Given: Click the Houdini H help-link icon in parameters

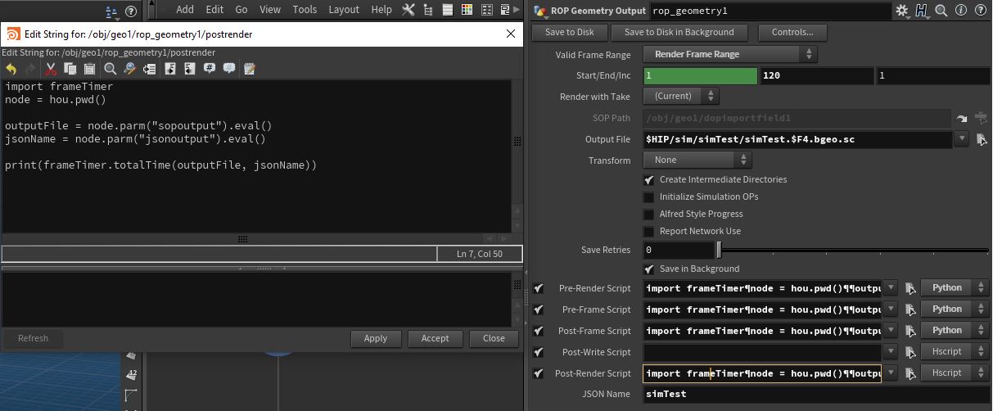Looking at the screenshot, I should click(x=923, y=11).
